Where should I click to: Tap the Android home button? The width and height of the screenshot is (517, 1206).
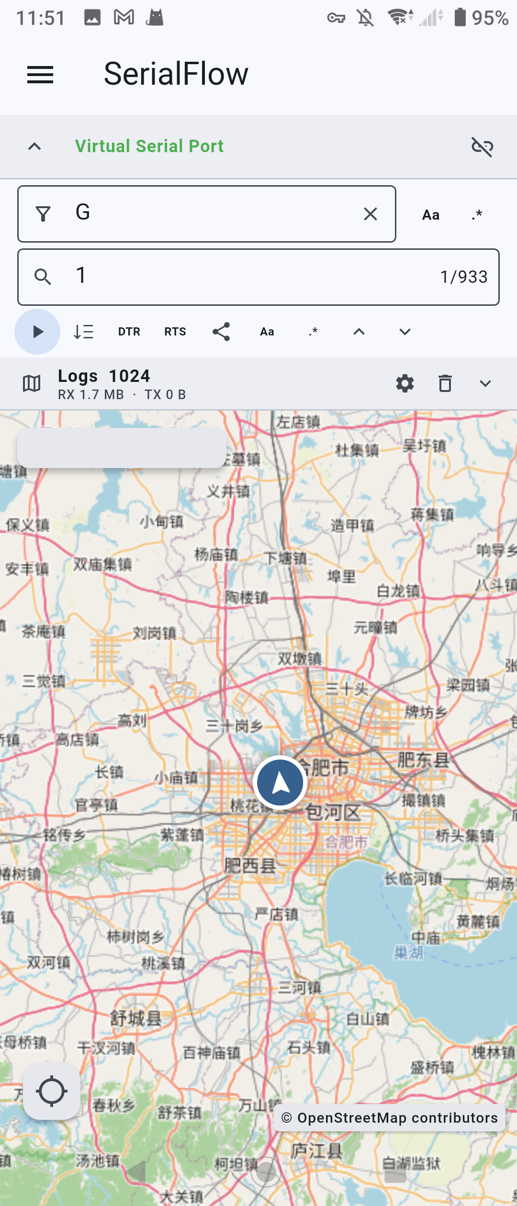pyautogui.click(x=266, y=1172)
